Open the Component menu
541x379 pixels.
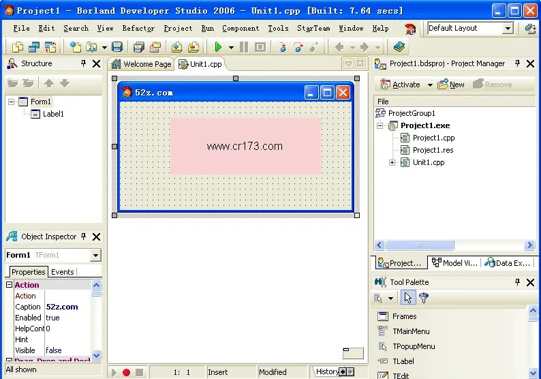pos(241,29)
